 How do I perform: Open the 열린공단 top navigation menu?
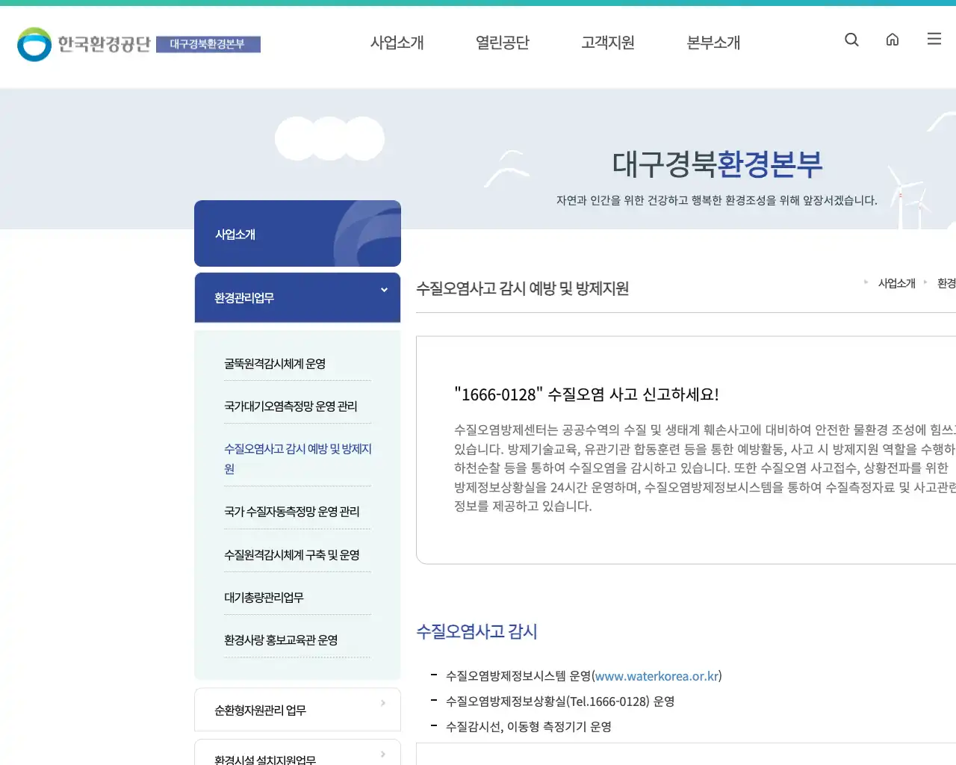pos(502,43)
